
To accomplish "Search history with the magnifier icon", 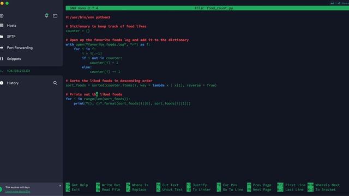I will coord(55,83).
